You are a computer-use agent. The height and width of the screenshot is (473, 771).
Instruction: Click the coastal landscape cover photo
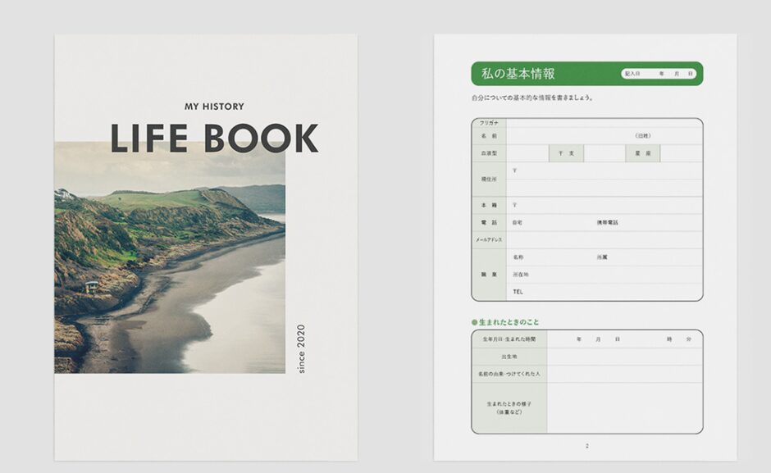(170, 258)
